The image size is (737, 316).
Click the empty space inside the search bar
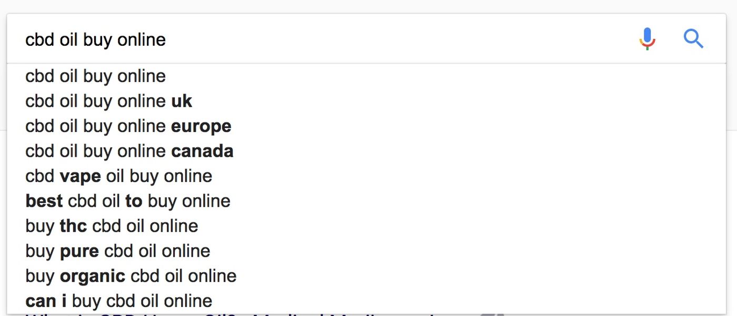pyautogui.click(x=400, y=39)
